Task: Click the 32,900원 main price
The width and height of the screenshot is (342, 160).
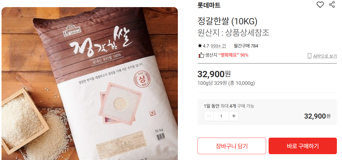Action: [x=214, y=74]
